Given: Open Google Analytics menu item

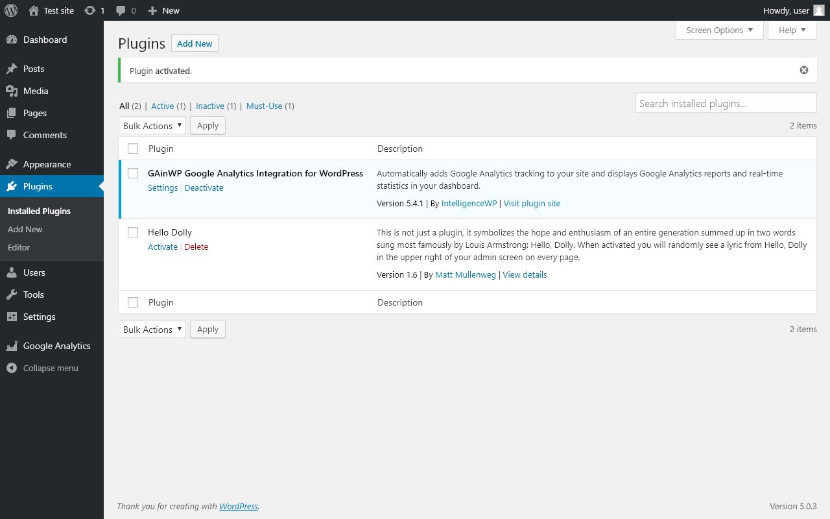Looking at the screenshot, I should coord(52,346).
